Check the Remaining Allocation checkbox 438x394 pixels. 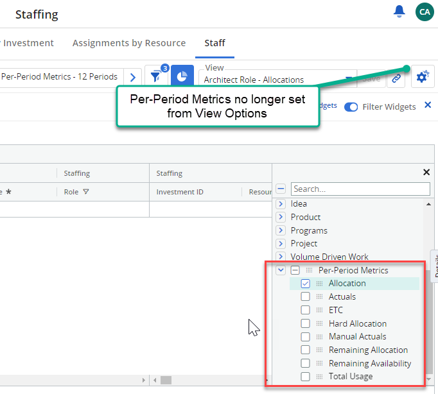click(305, 350)
